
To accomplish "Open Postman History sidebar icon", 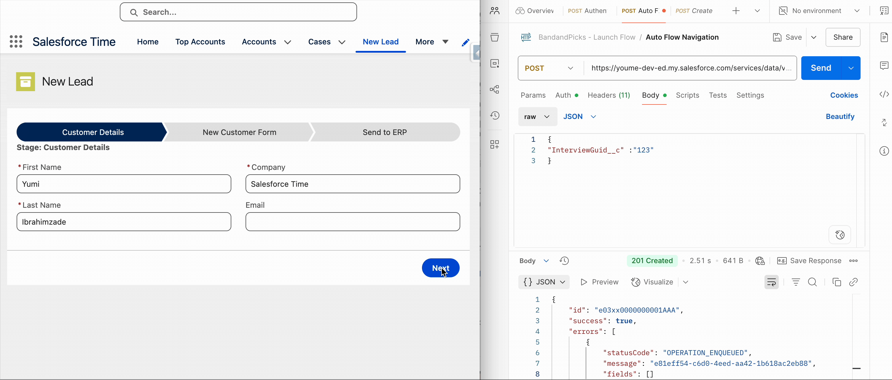I will click(x=494, y=115).
